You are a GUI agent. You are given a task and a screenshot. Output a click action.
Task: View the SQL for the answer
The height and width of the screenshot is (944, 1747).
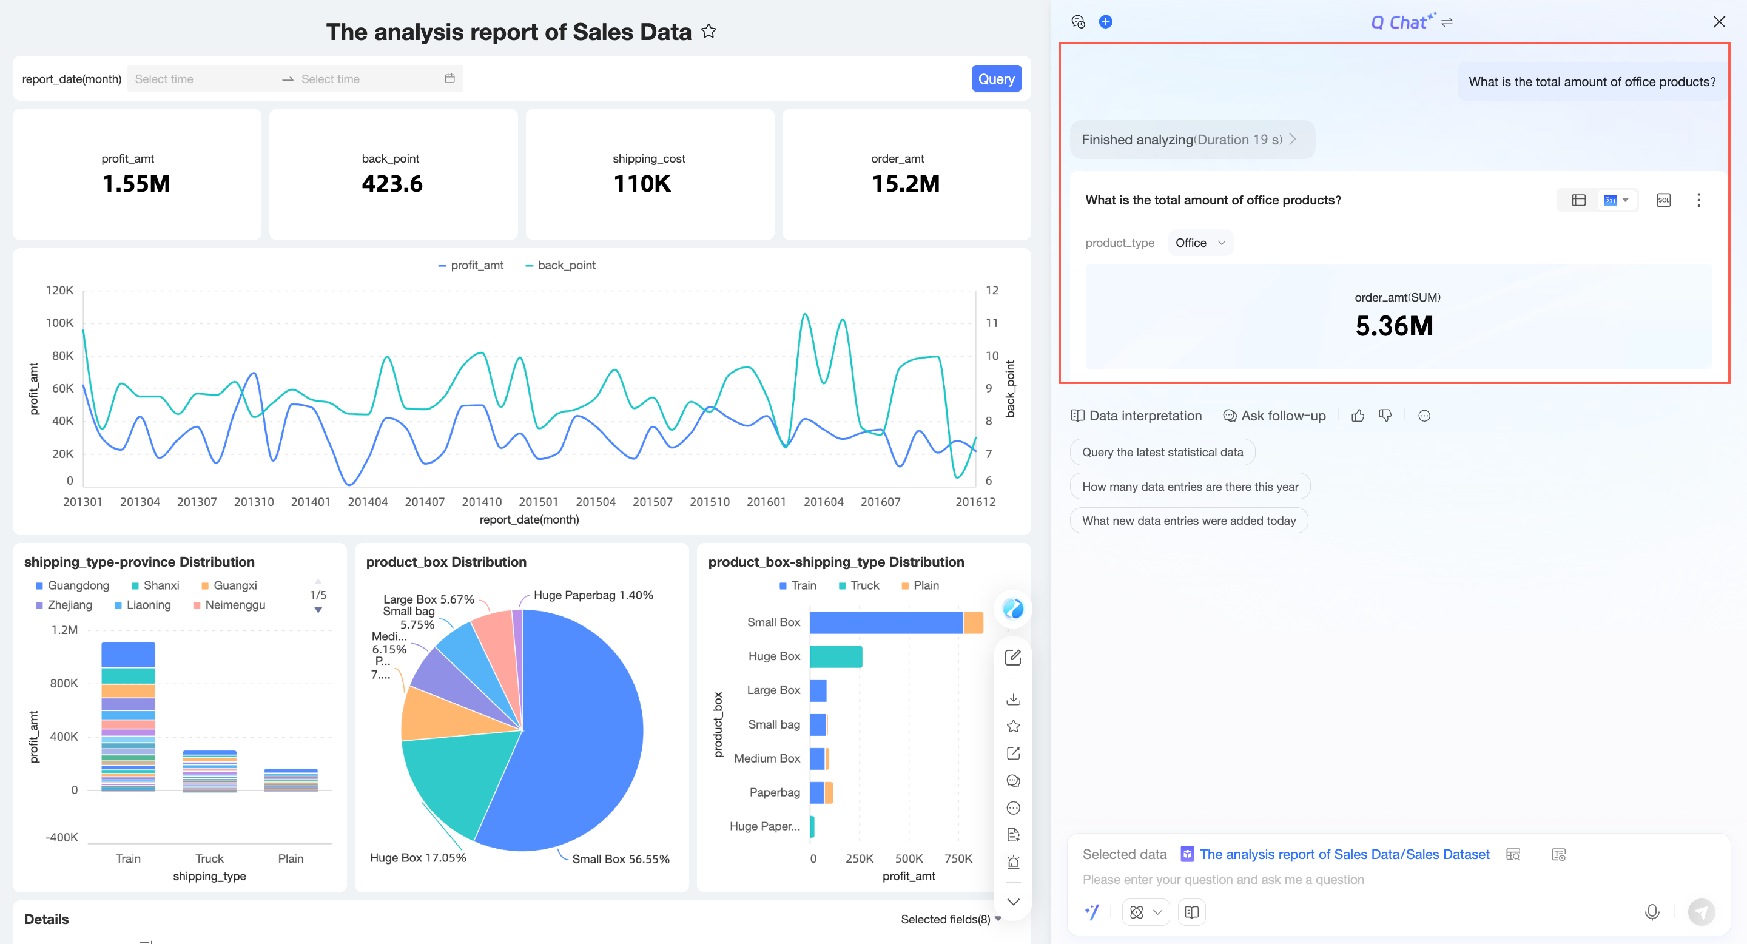pyautogui.click(x=1663, y=200)
